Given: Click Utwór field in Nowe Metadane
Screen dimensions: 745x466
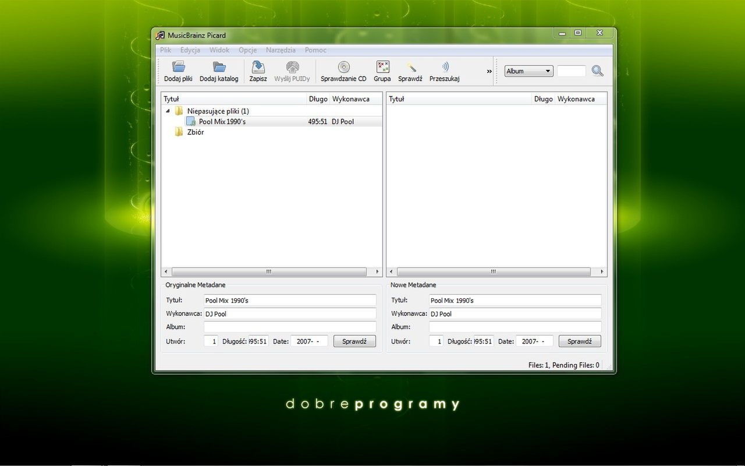Looking at the screenshot, I should (x=436, y=341).
